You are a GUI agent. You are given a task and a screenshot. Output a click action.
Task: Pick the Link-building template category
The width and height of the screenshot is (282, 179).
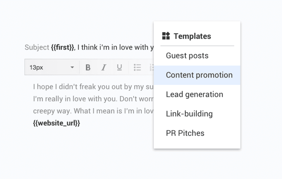(189, 114)
